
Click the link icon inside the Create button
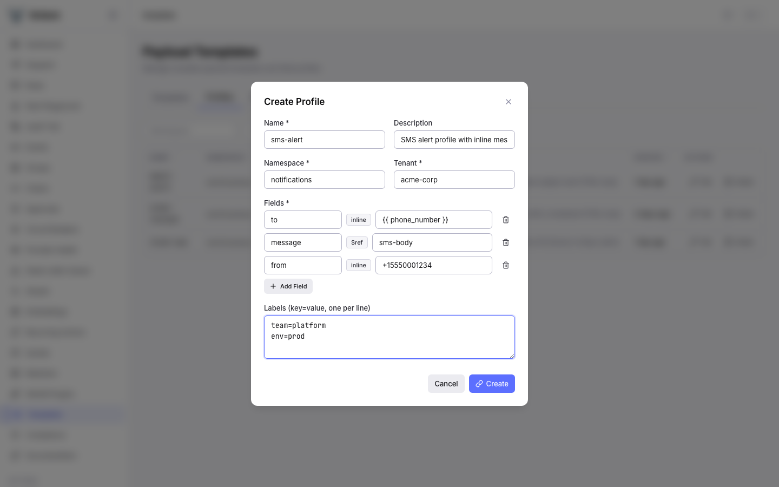tap(479, 384)
